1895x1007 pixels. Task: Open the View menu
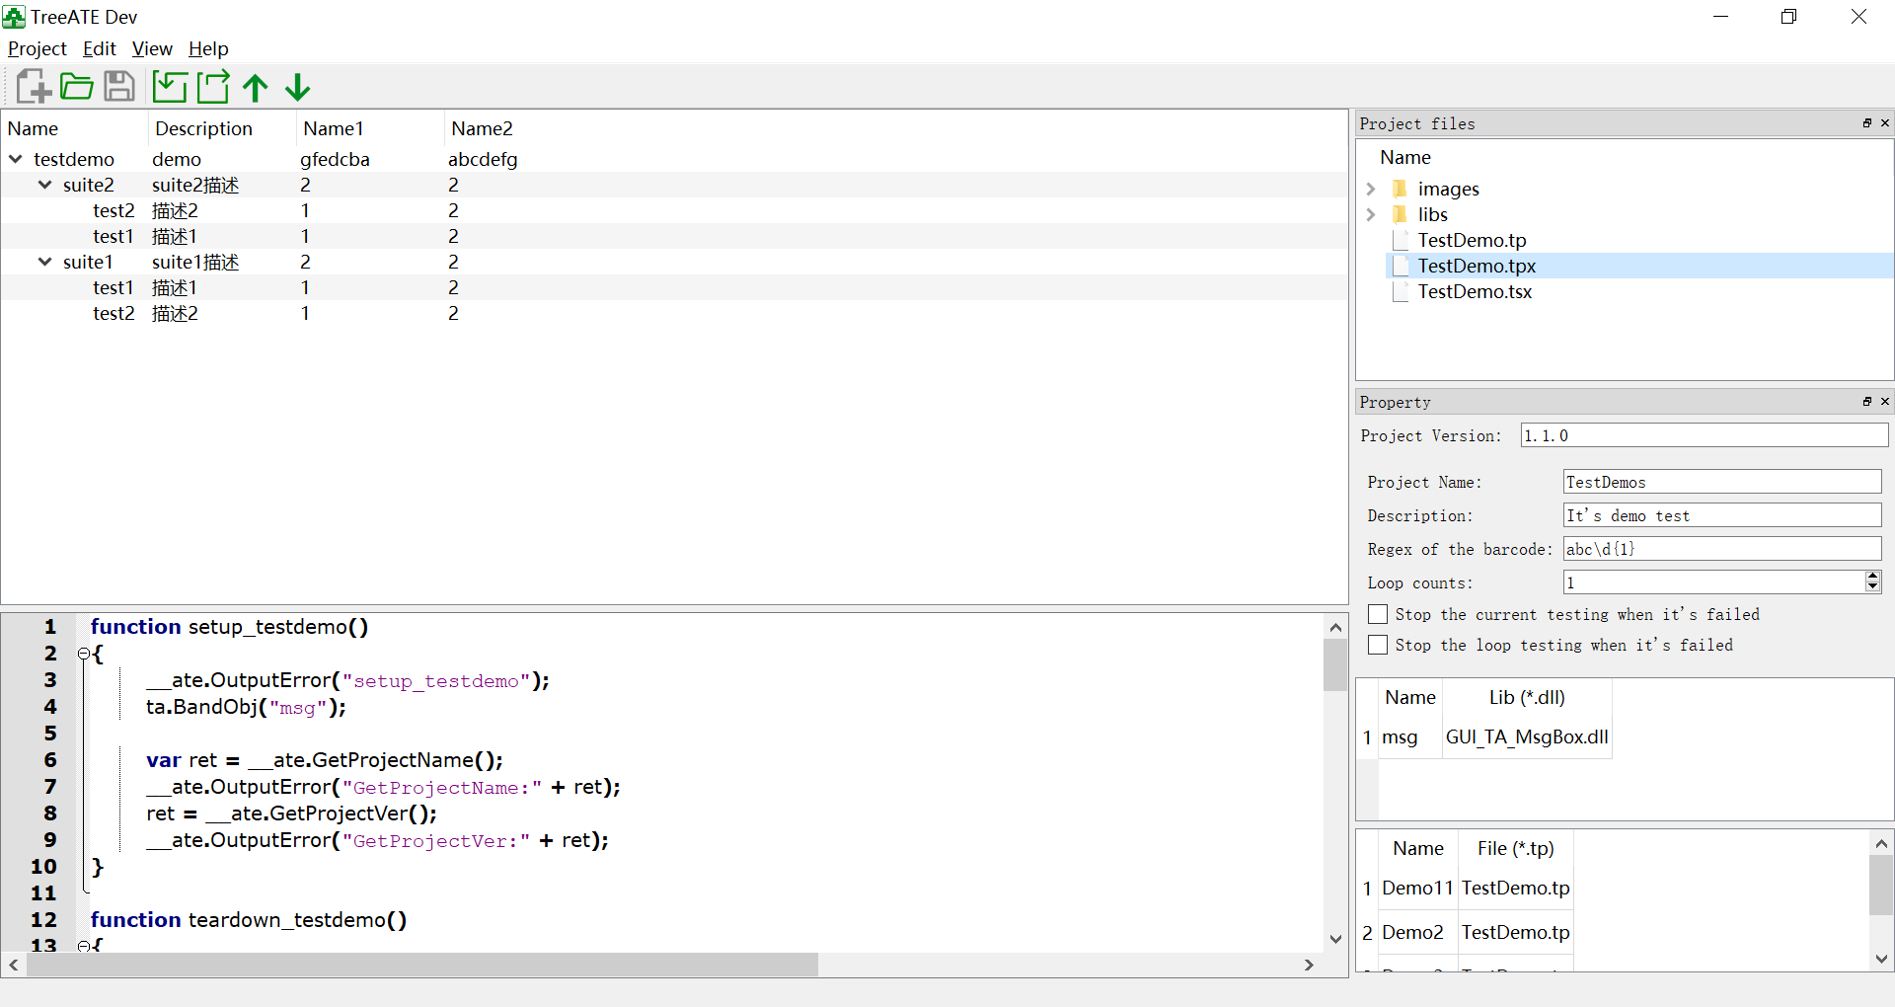pyautogui.click(x=152, y=48)
